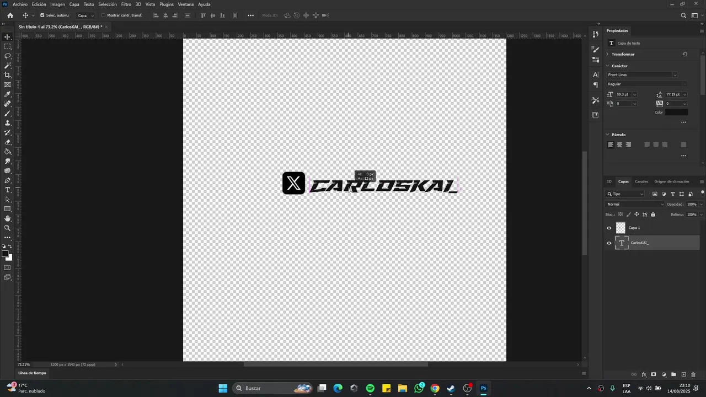Expand the Transformar section
Viewport: 706px width, 397px height.
point(607,54)
